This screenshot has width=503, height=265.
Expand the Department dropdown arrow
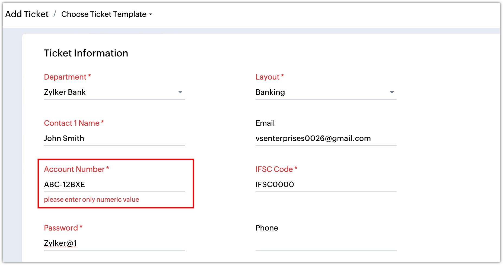pos(180,92)
